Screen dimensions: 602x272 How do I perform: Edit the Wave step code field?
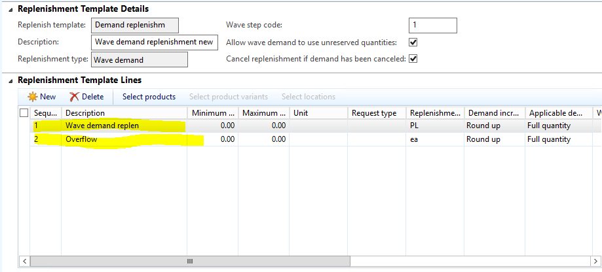(432, 25)
